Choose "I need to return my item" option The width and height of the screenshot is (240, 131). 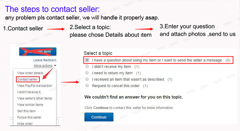87,73
